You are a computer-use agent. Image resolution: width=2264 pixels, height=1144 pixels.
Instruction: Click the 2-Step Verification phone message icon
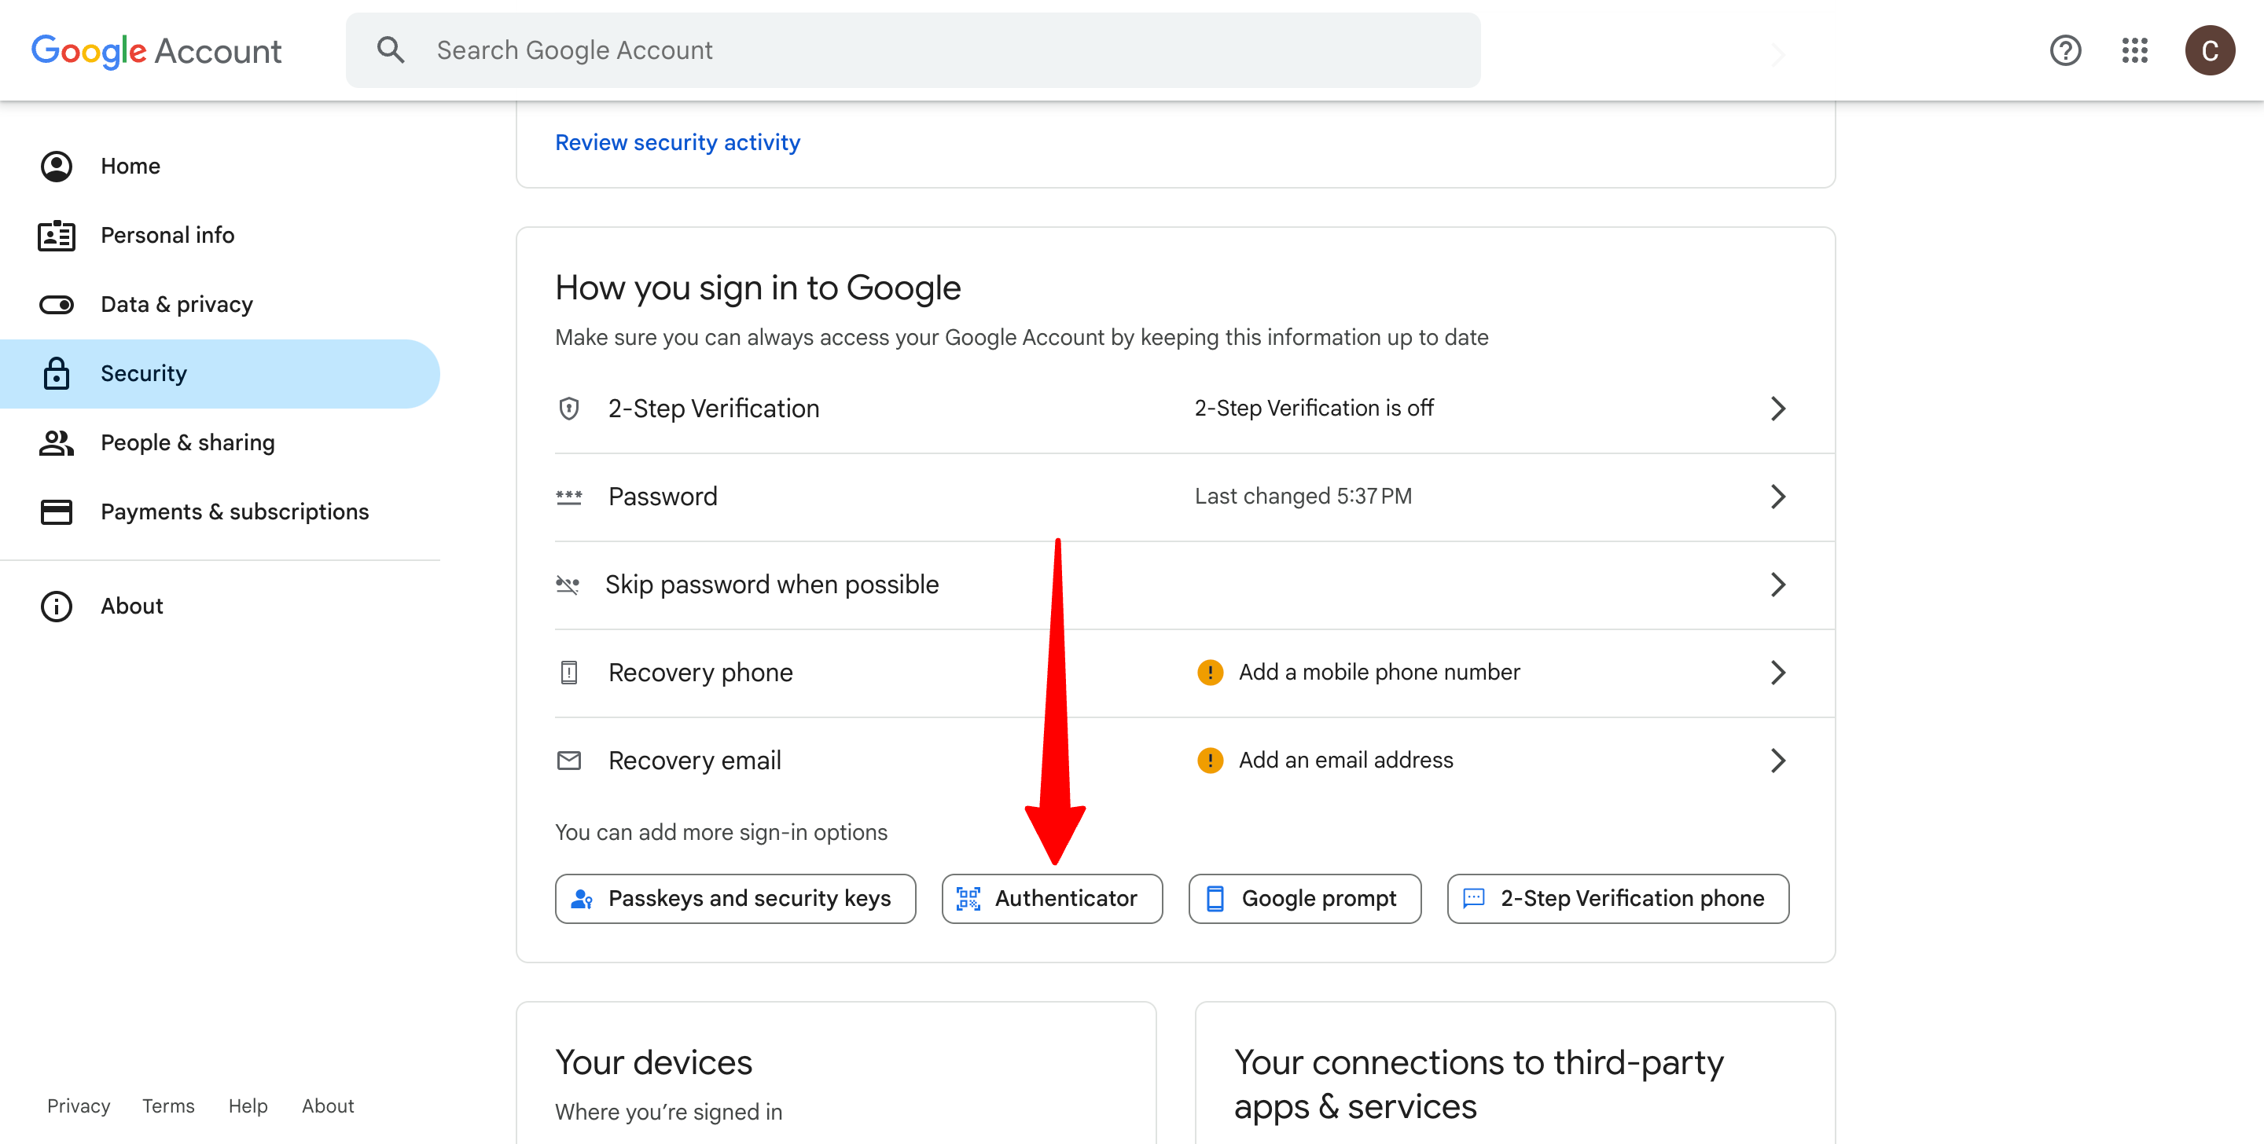(1474, 898)
